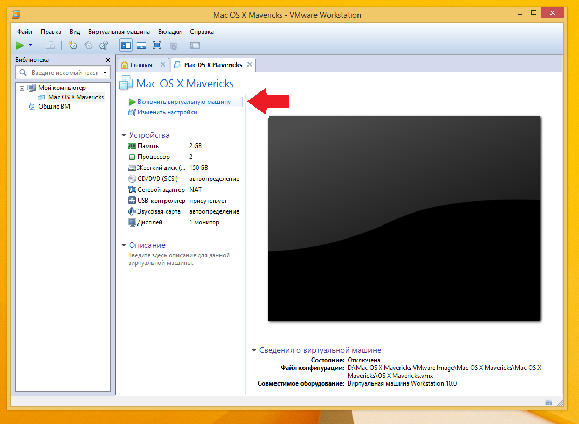This screenshot has width=579, height=424.
Task: Click the VM description text field
Action: point(179,259)
